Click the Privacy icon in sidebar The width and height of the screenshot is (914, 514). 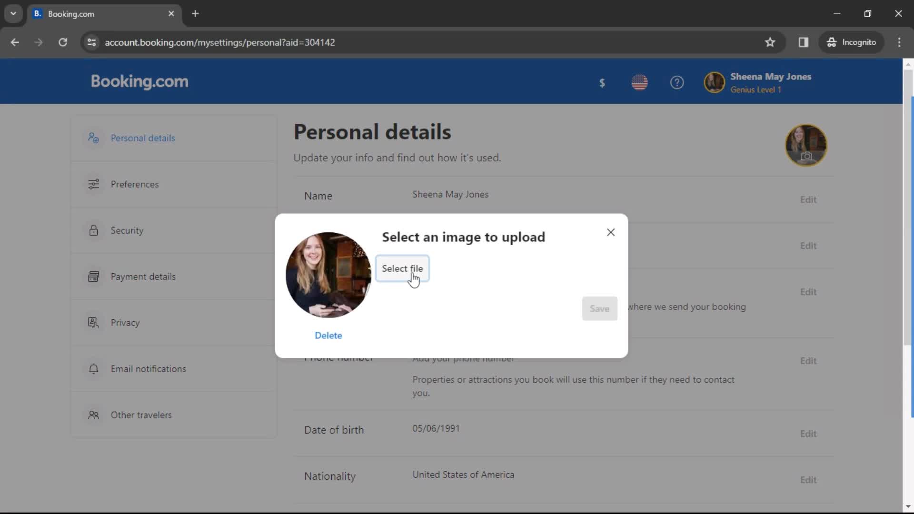pos(93,323)
